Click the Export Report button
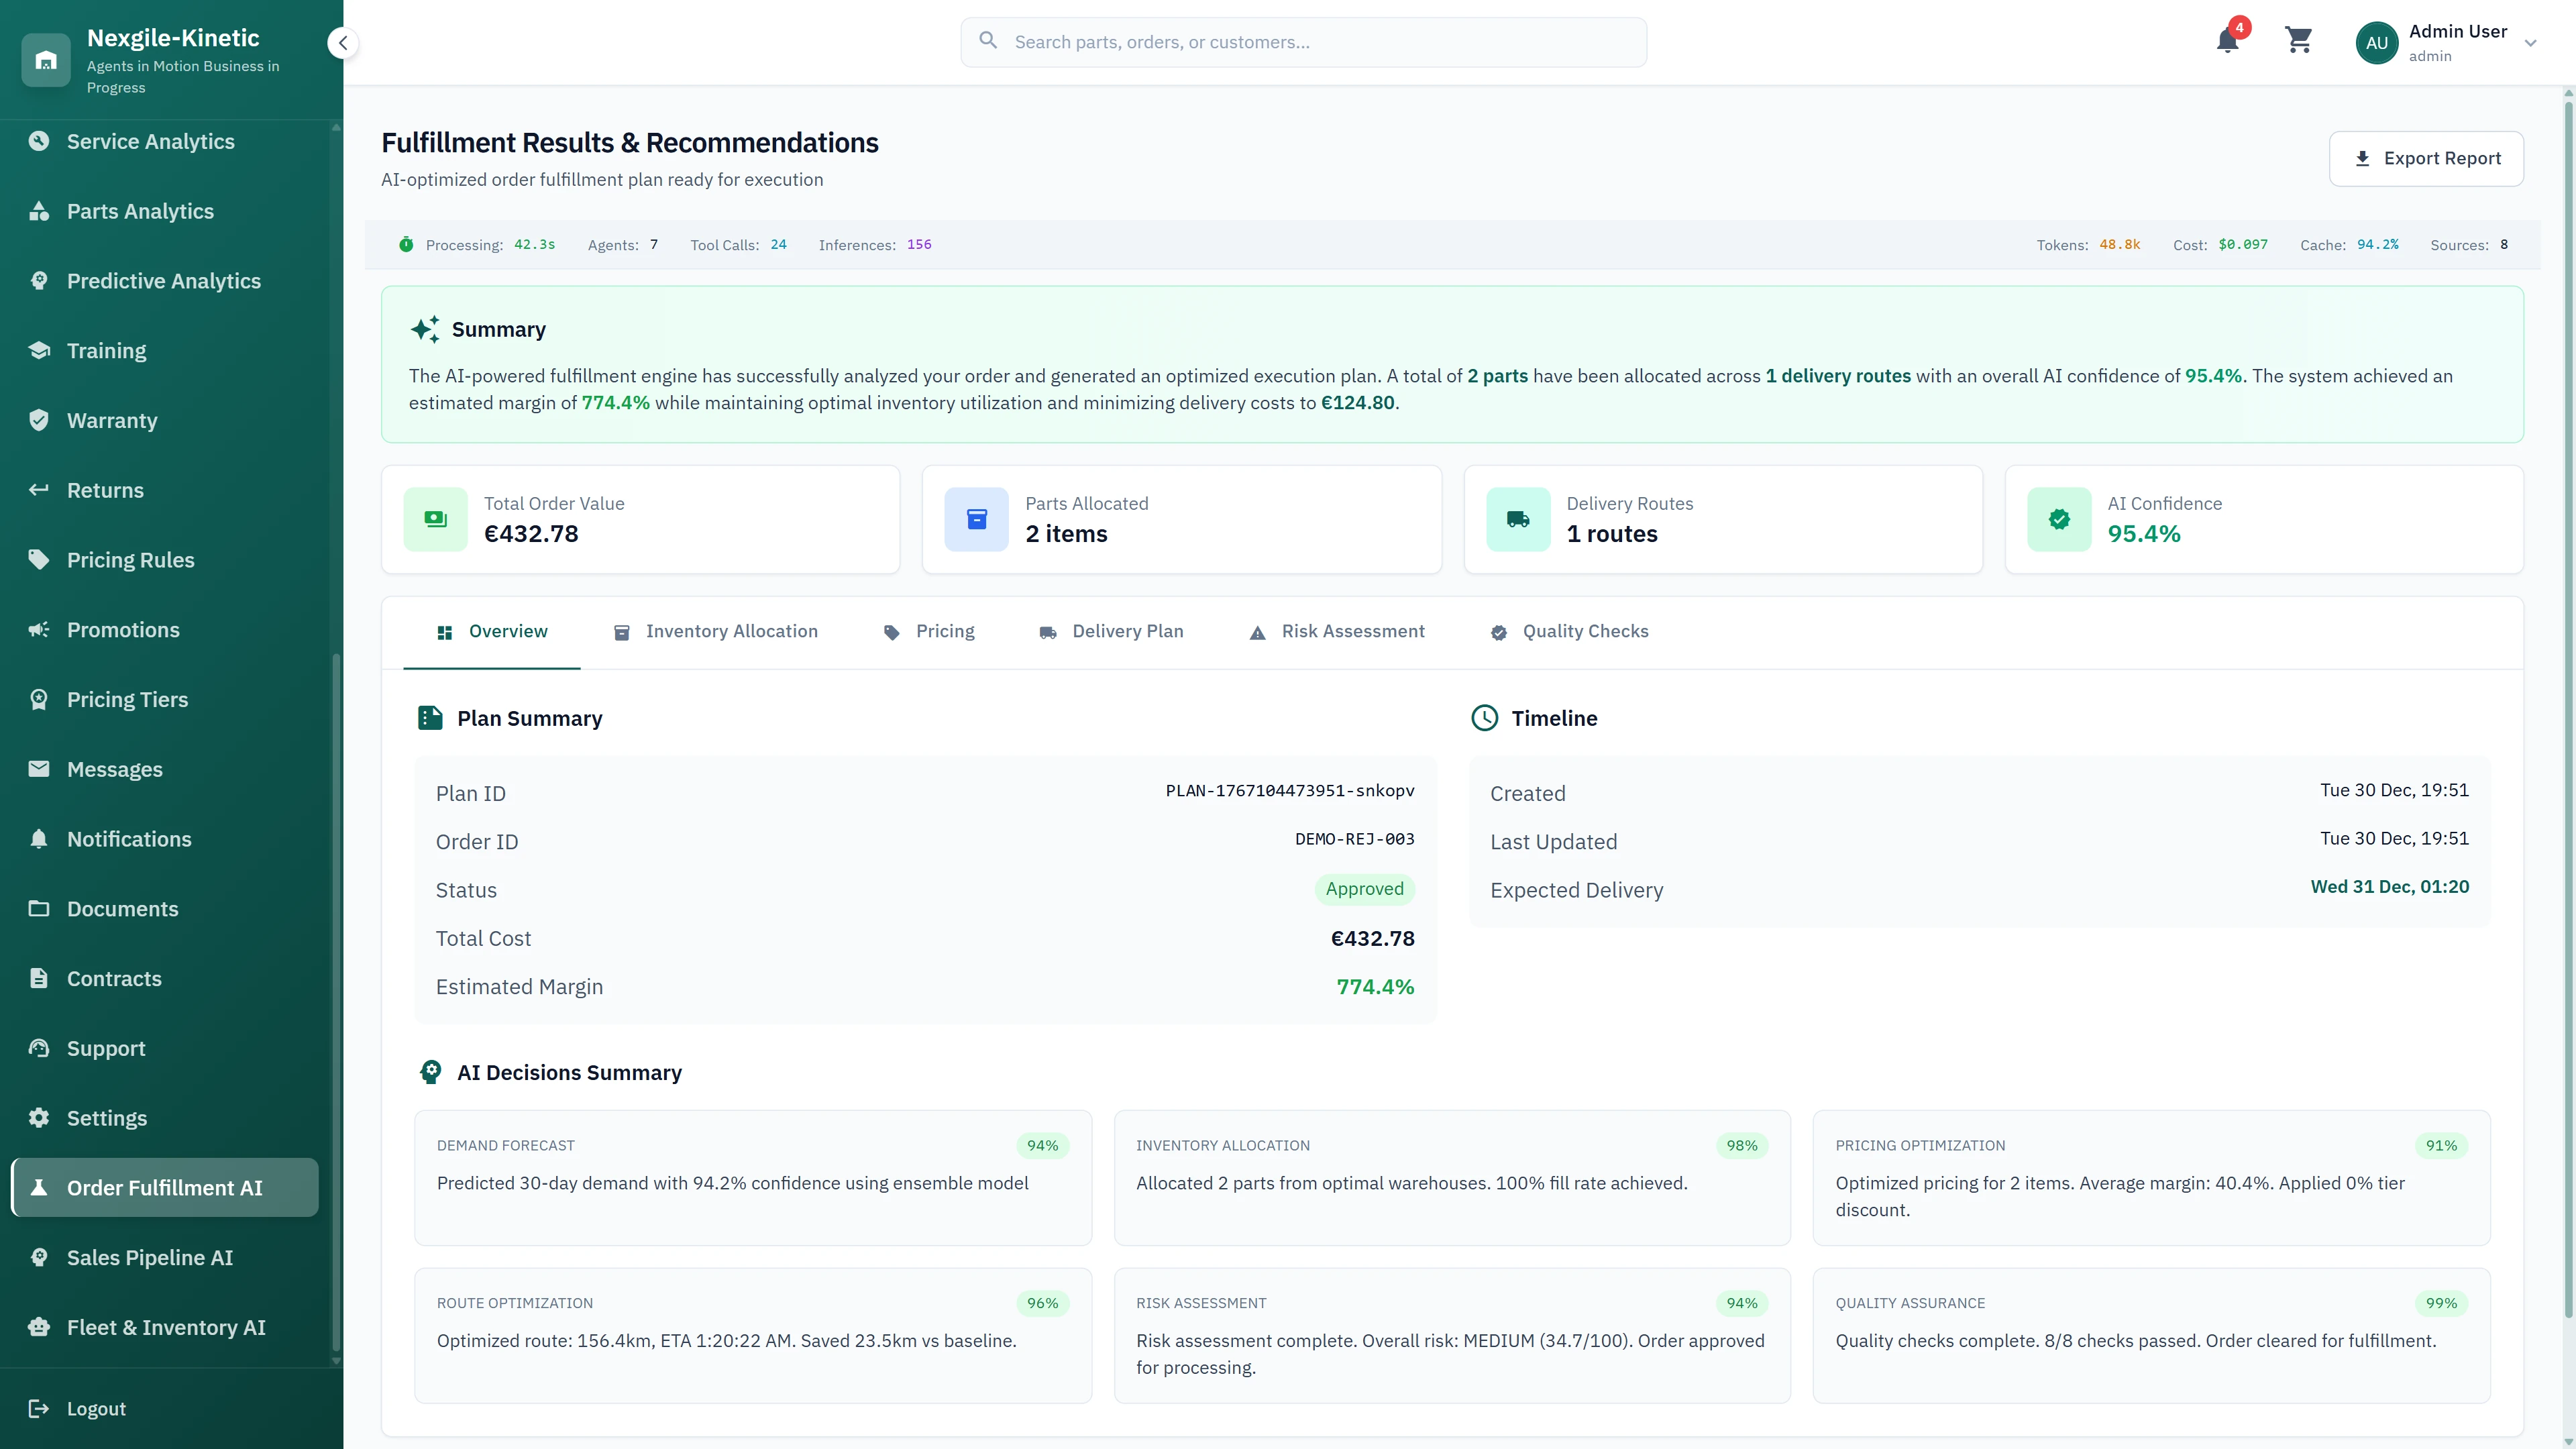2576x1449 pixels. click(x=2427, y=158)
